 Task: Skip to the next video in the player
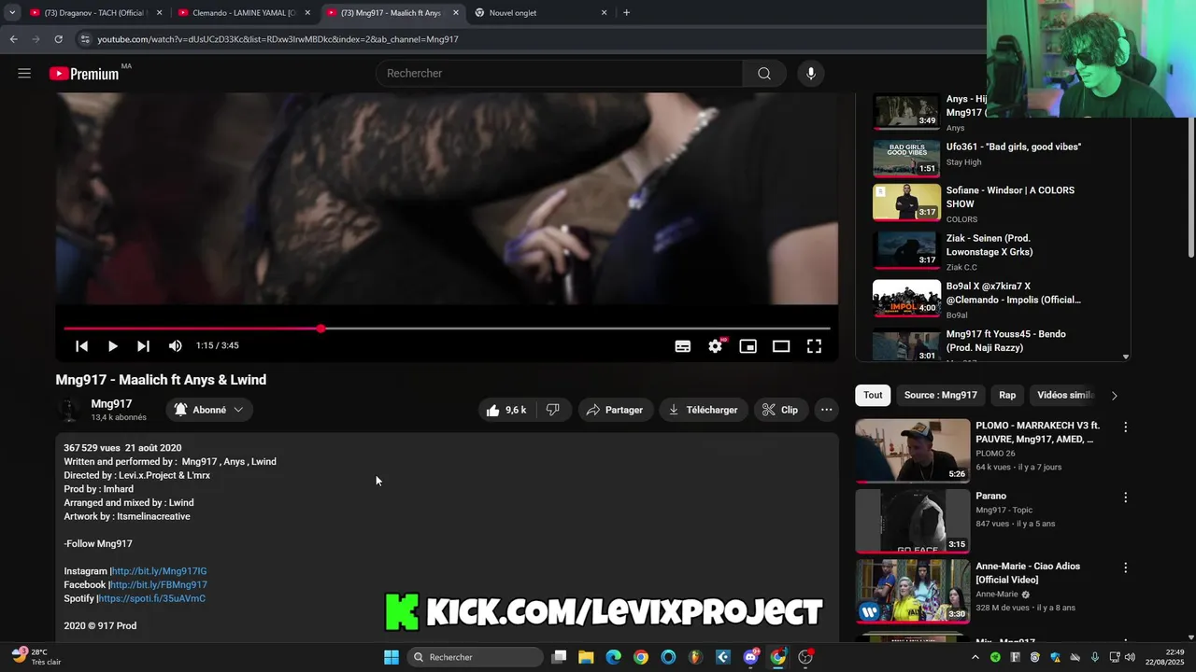[143, 346]
